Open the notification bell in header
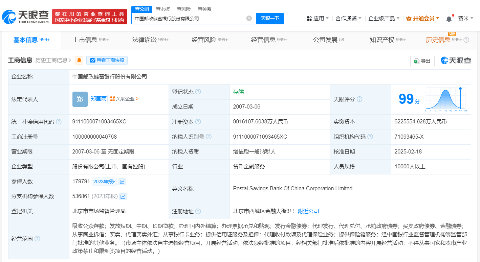The height and width of the screenshot is (262, 480). click(x=449, y=19)
